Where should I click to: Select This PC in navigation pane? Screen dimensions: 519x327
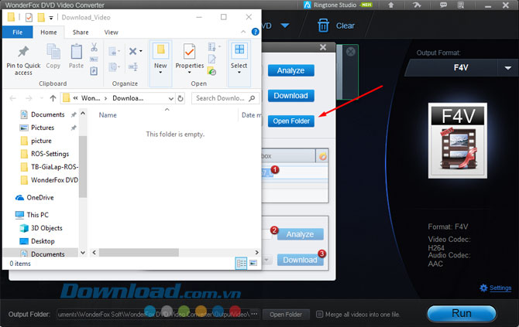(x=37, y=215)
